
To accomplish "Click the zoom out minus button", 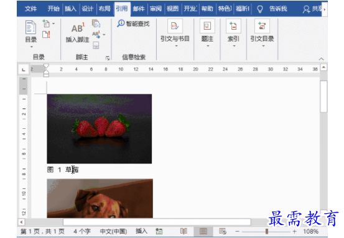I will tap(238, 231).
